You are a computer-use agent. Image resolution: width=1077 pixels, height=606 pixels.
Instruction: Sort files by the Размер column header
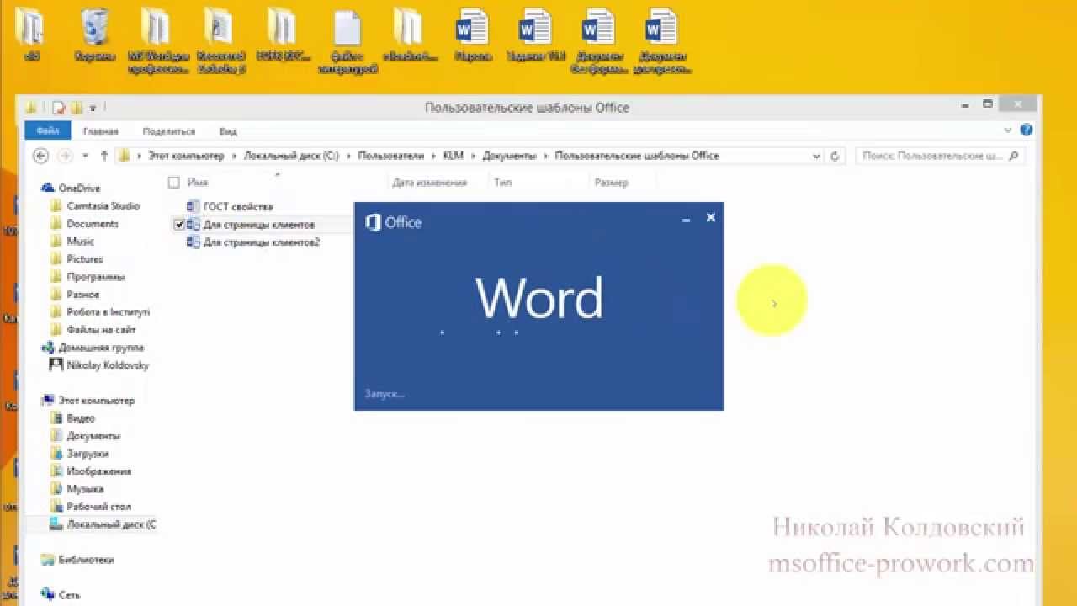pyautogui.click(x=612, y=183)
